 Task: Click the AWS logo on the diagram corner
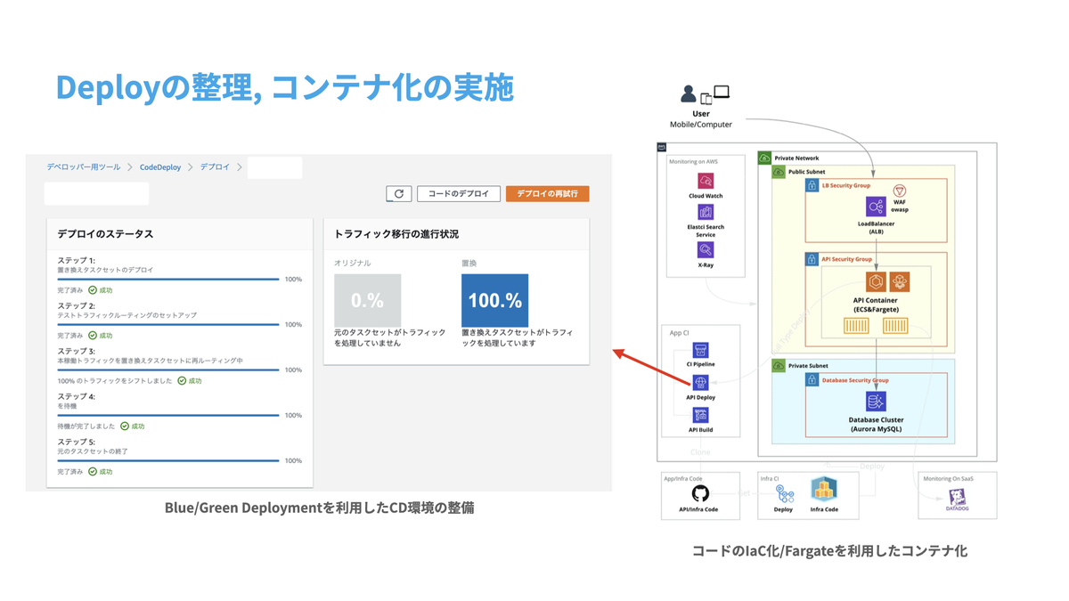[662, 148]
